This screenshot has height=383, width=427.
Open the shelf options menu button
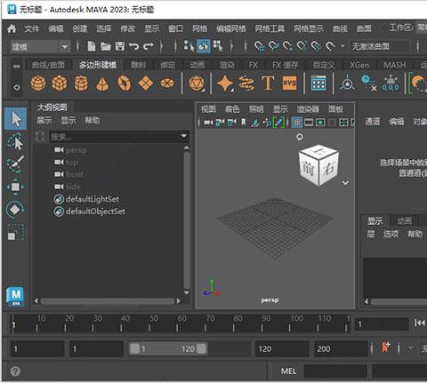(17, 88)
